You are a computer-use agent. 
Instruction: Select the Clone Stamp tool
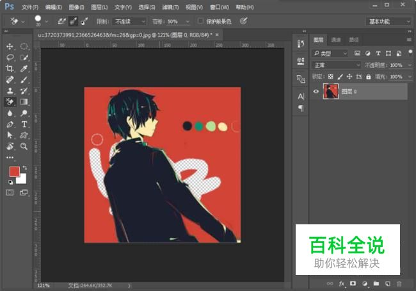10,90
